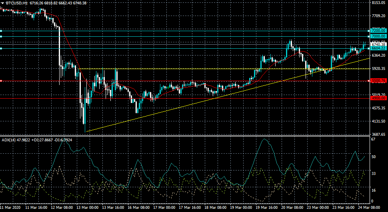Click the 33 level on ADX scale
Viewport: 388px width, 212px height.
click(x=374, y=173)
